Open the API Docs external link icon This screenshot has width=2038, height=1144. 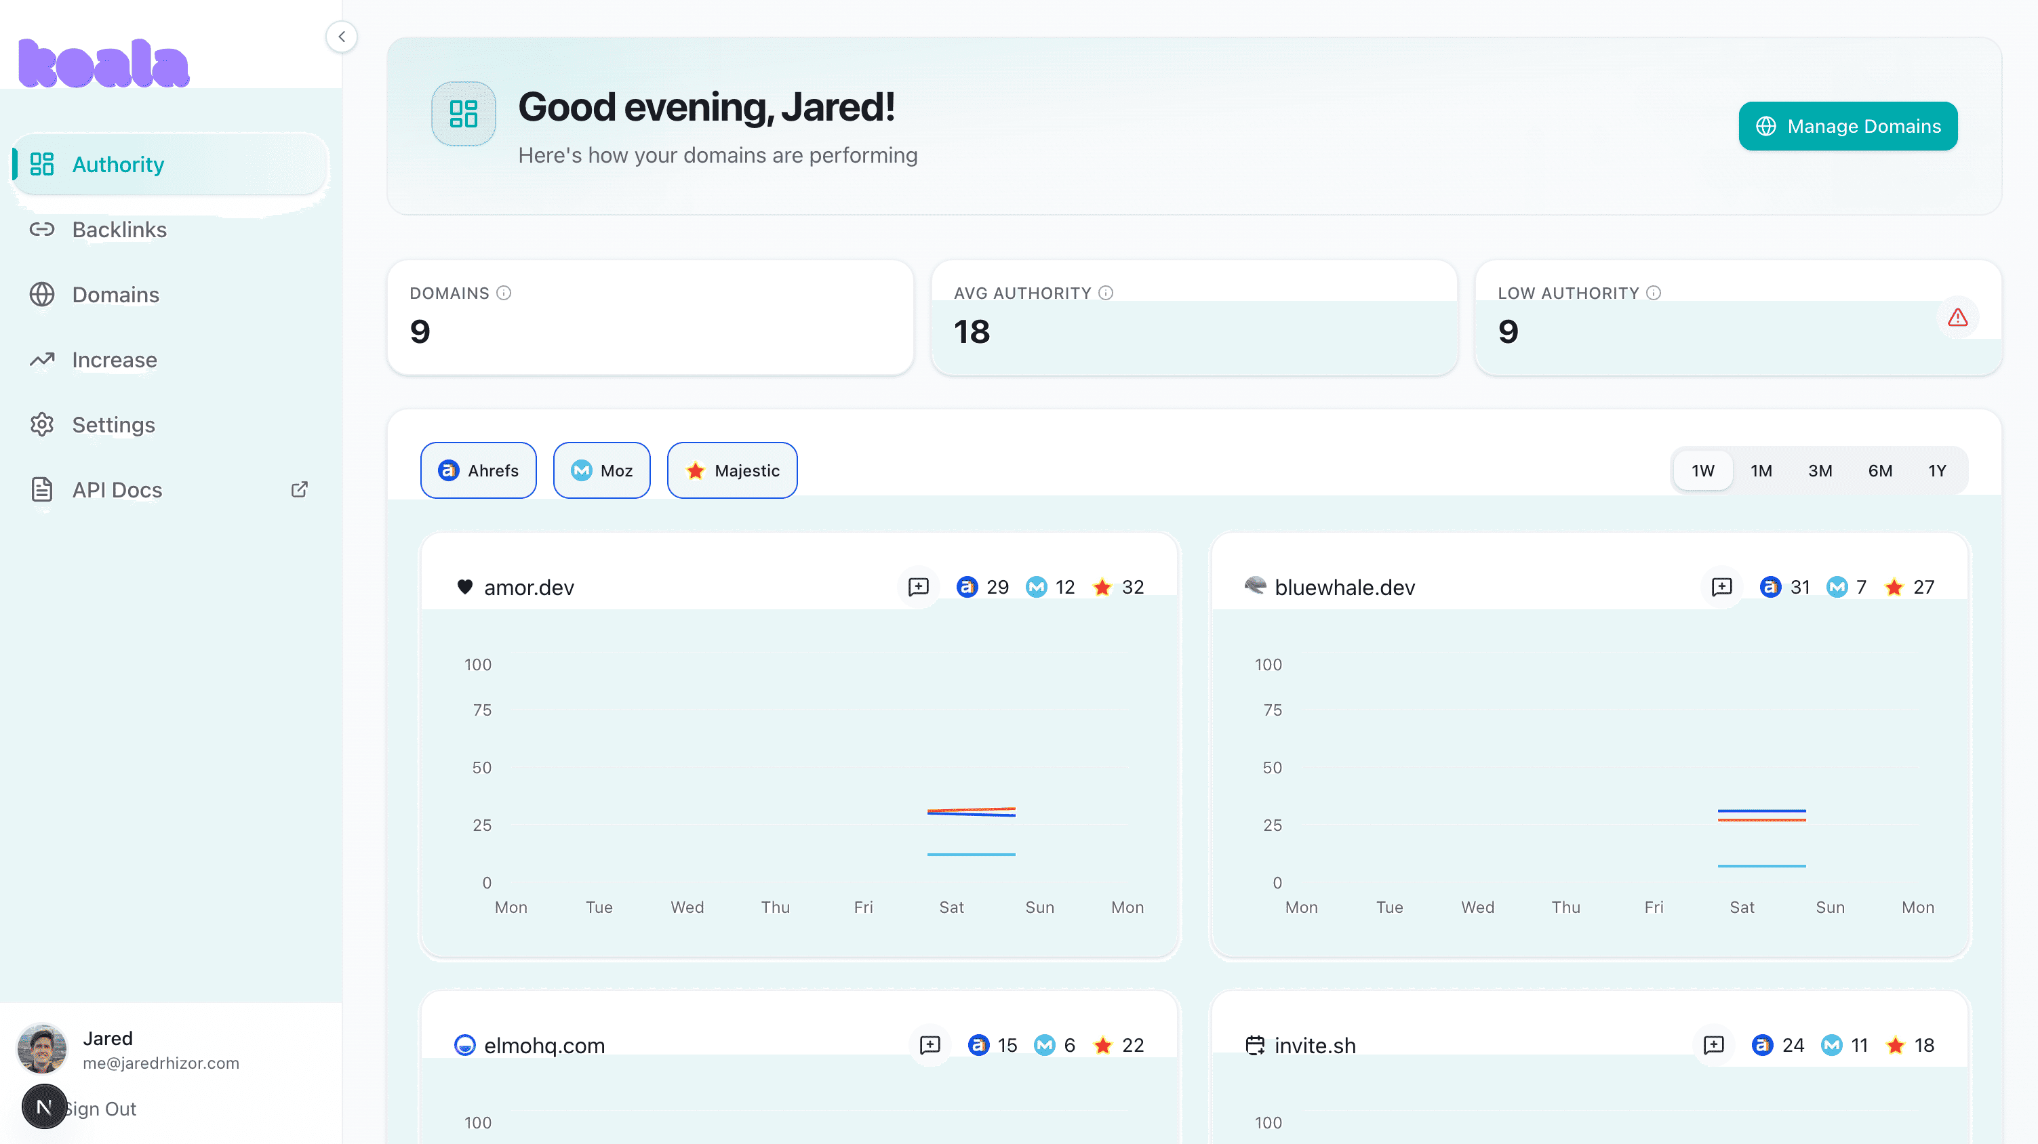click(299, 489)
